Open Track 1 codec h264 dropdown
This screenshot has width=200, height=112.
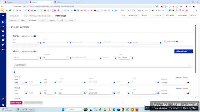click(x=71, y=82)
